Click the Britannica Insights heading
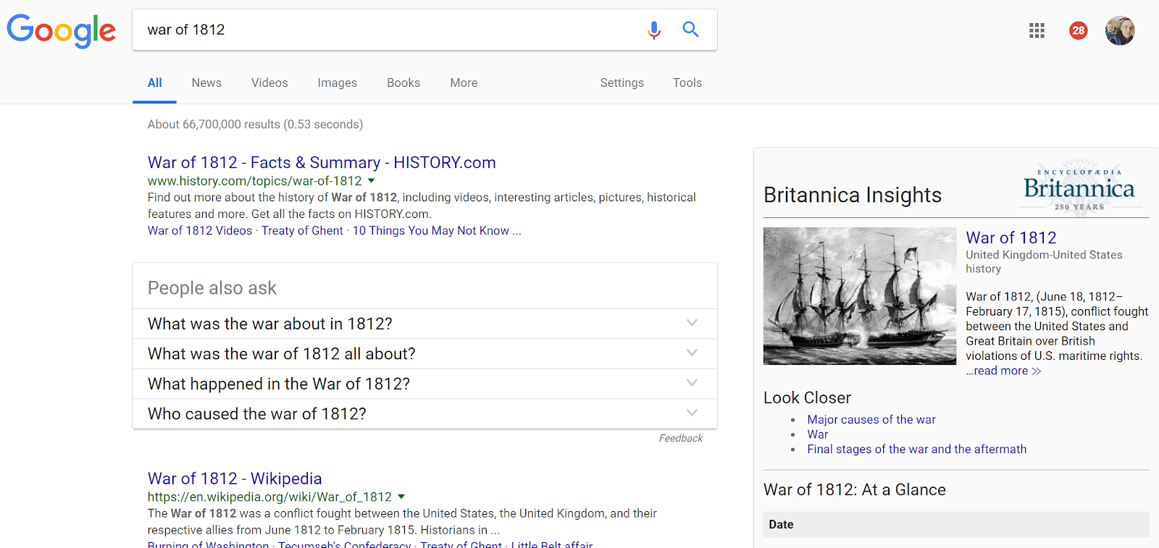 pos(853,195)
